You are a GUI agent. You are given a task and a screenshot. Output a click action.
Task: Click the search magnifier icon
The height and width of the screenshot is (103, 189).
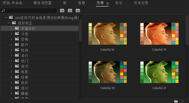(3, 11)
